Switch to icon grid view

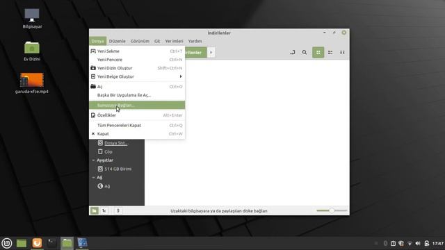(318, 53)
